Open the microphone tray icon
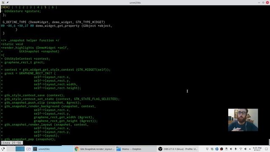270x152 pixels. pos(236,149)
